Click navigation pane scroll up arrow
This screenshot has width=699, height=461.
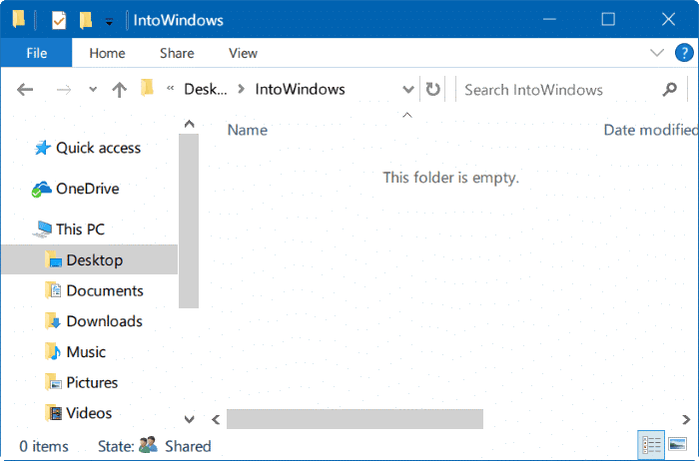click(x=189, y=125)
